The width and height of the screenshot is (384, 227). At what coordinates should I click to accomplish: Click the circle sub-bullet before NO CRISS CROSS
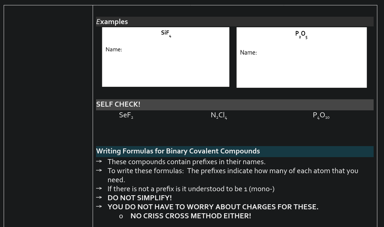coord(121,216)
